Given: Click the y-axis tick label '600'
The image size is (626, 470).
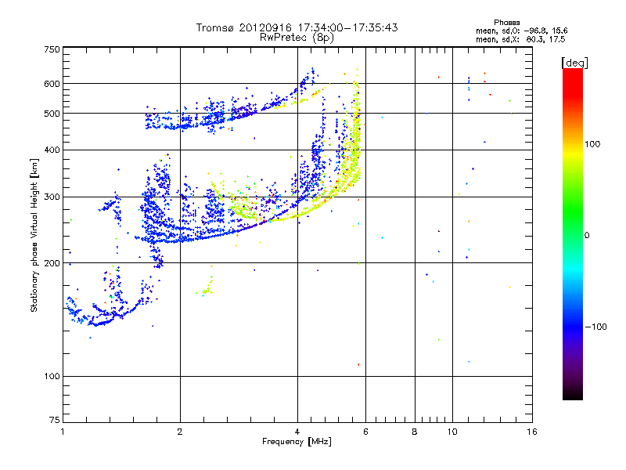Looking at the screenshot, I should (x=52, y=84).
